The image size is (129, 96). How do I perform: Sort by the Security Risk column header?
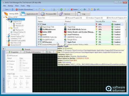[103, 21]
